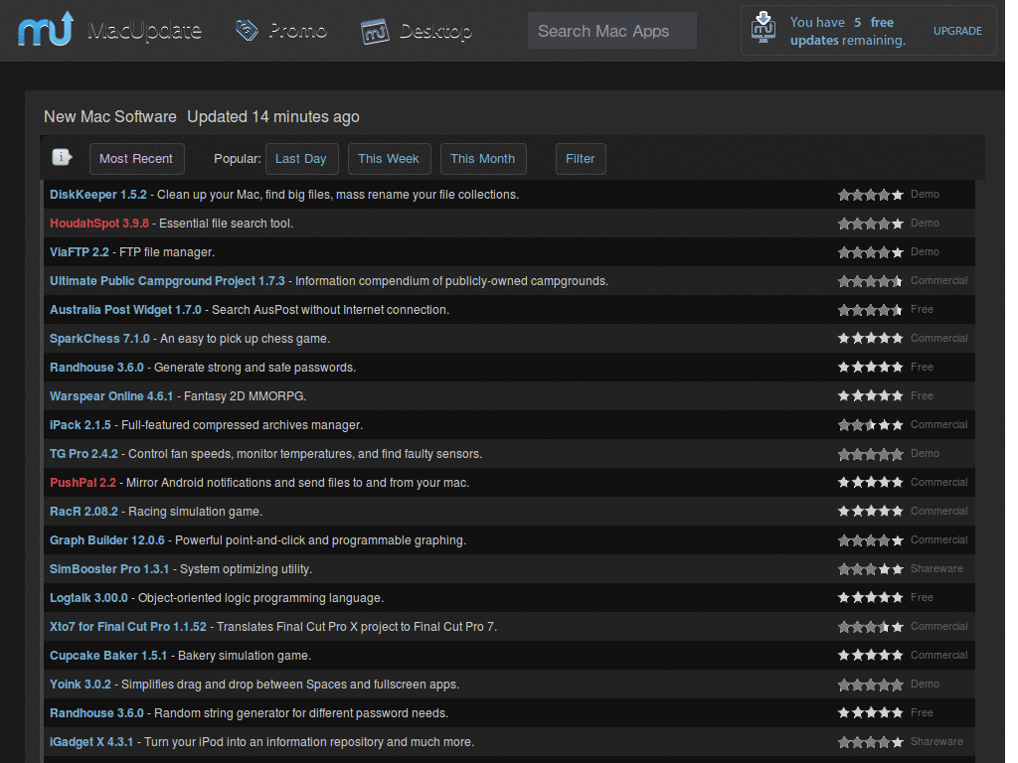Click the star rating for Logtalk 3.00.0
This screenshot has height=763, width=1018.
[x=870, y=597]
